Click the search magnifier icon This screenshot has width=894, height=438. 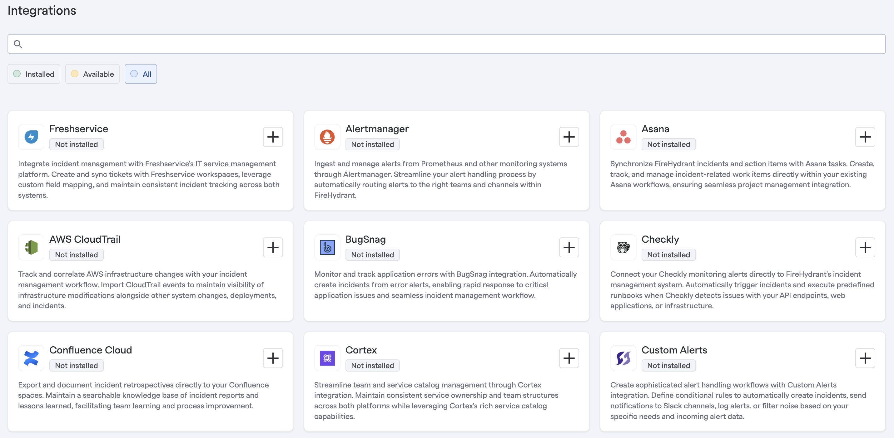[18, 44]
